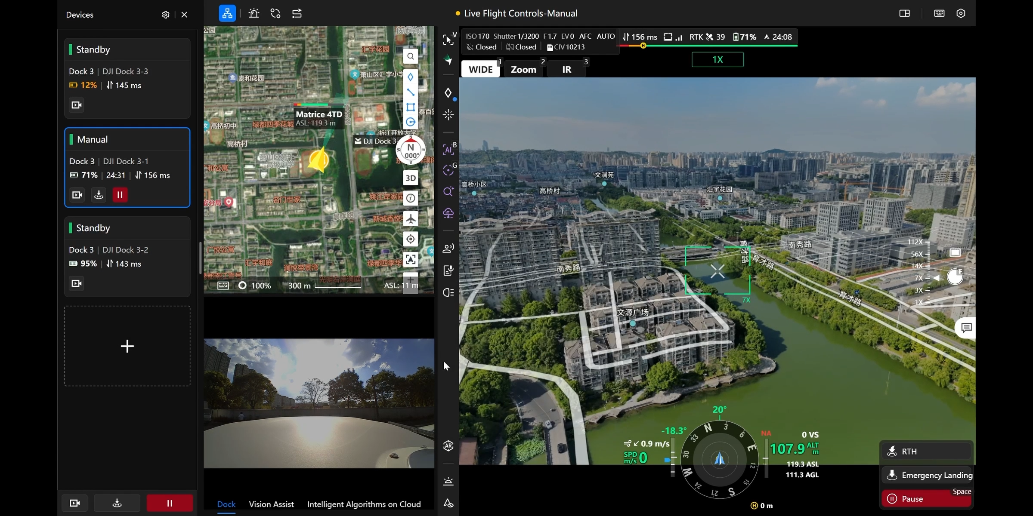The width and height of the screenshot is (1033, 516).
Task: Open the chat message bubble icon
Action: (966, 328)
